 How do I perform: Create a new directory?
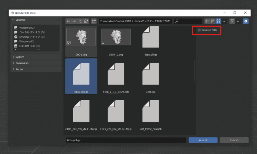94,21
